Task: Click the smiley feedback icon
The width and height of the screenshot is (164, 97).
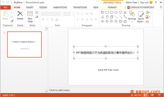Action: 151,2
